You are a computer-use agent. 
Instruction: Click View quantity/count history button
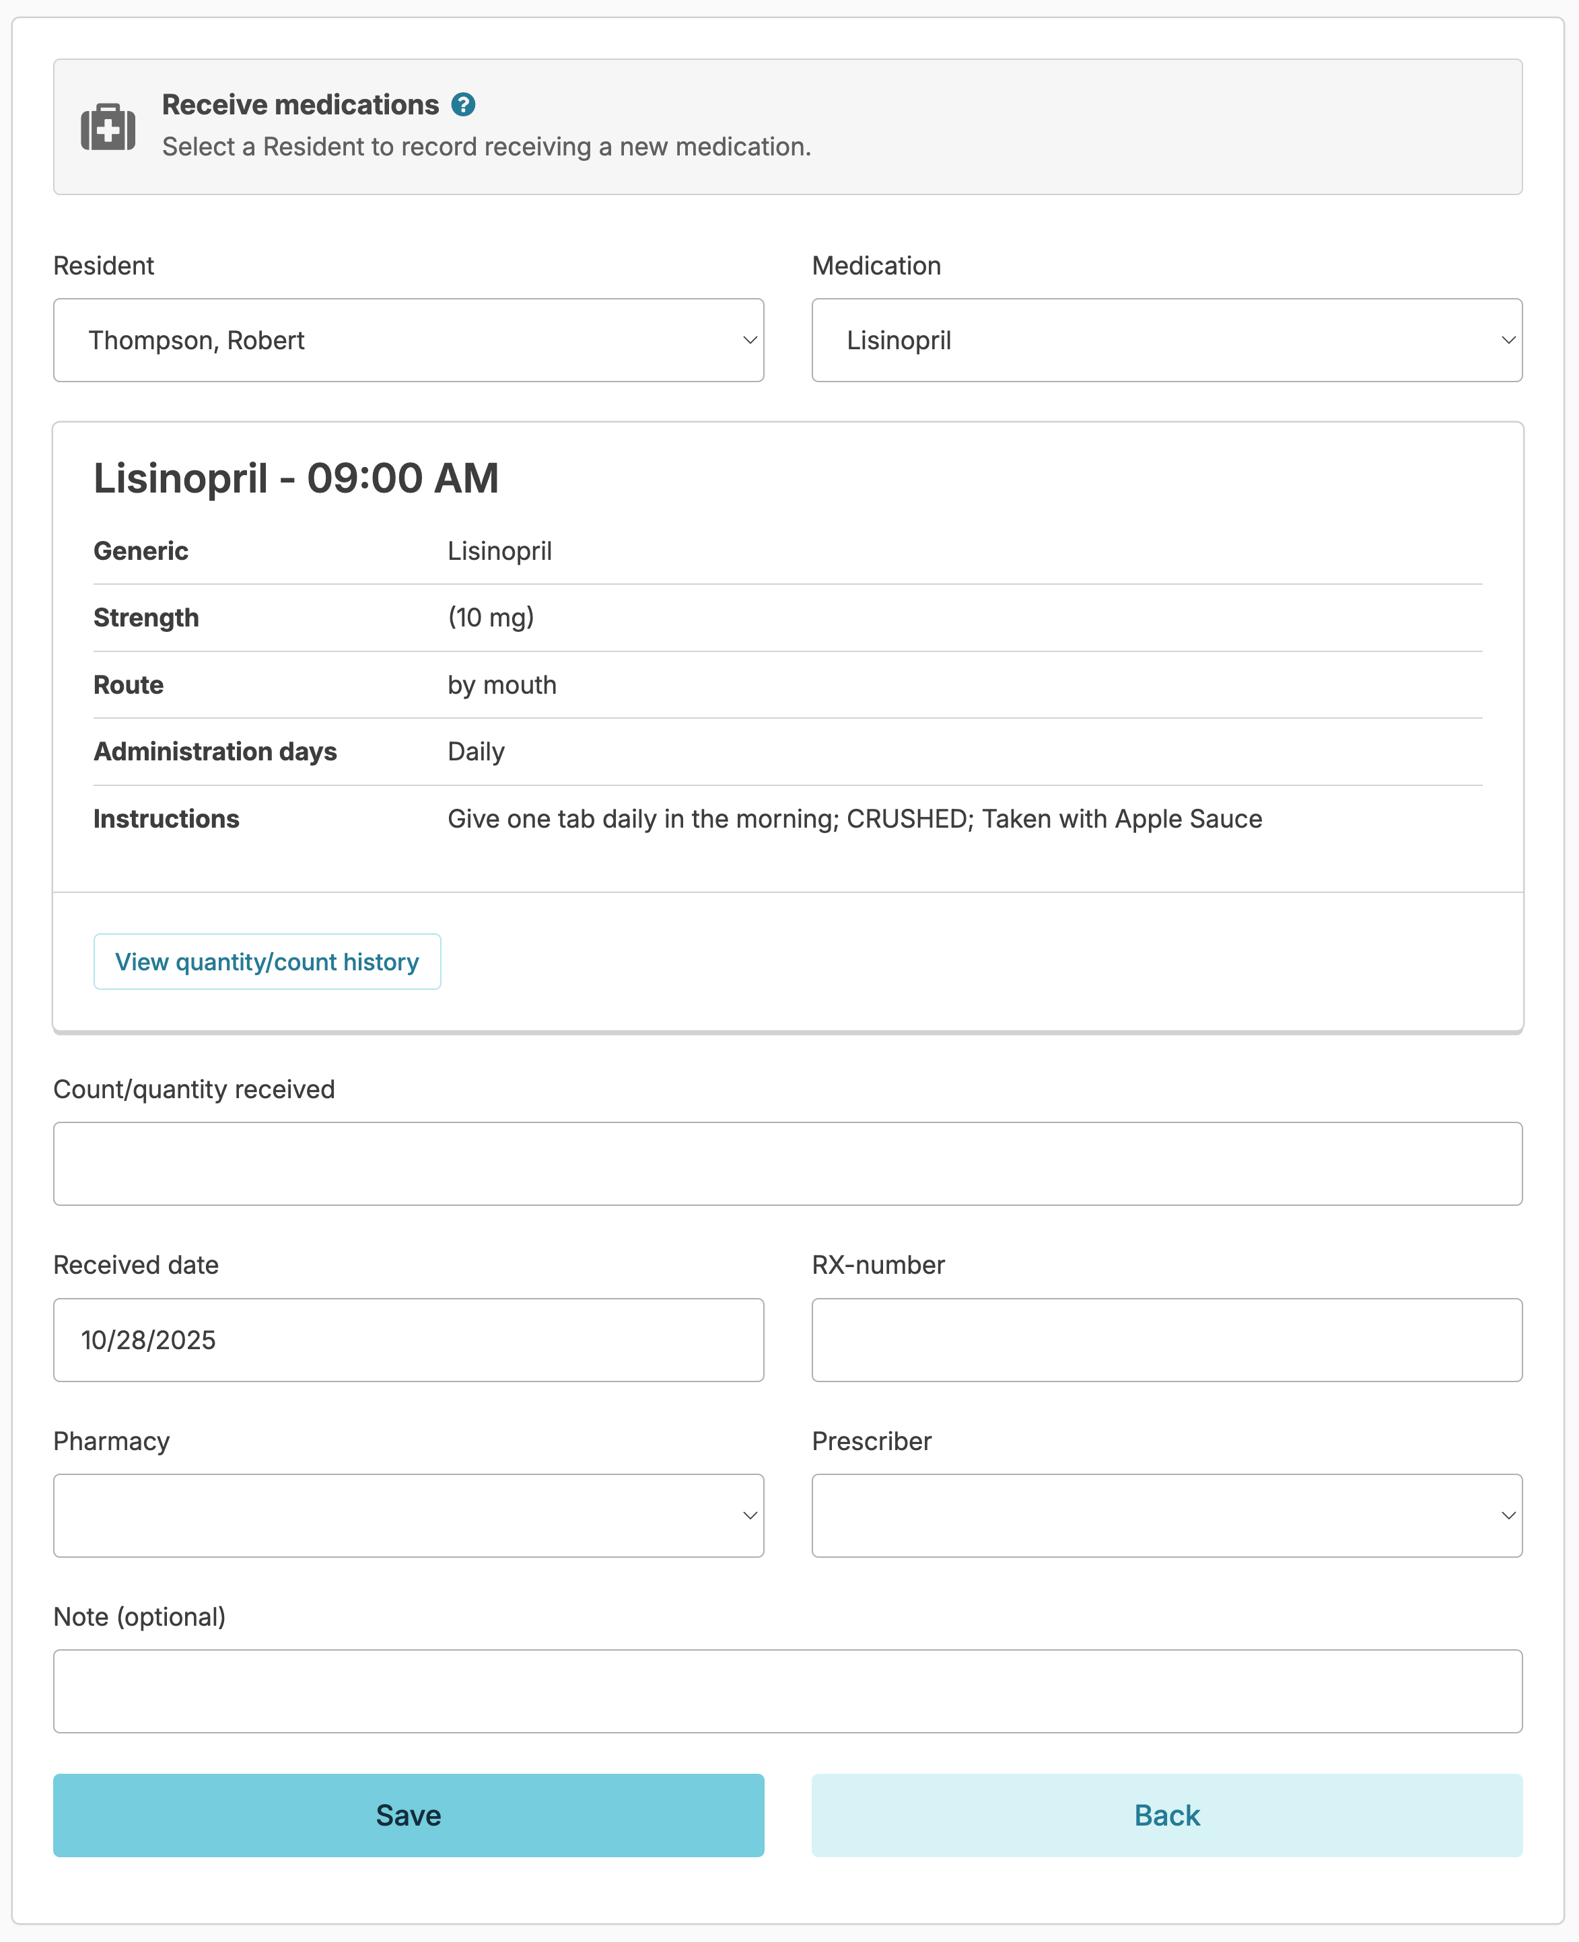(267, 962)
